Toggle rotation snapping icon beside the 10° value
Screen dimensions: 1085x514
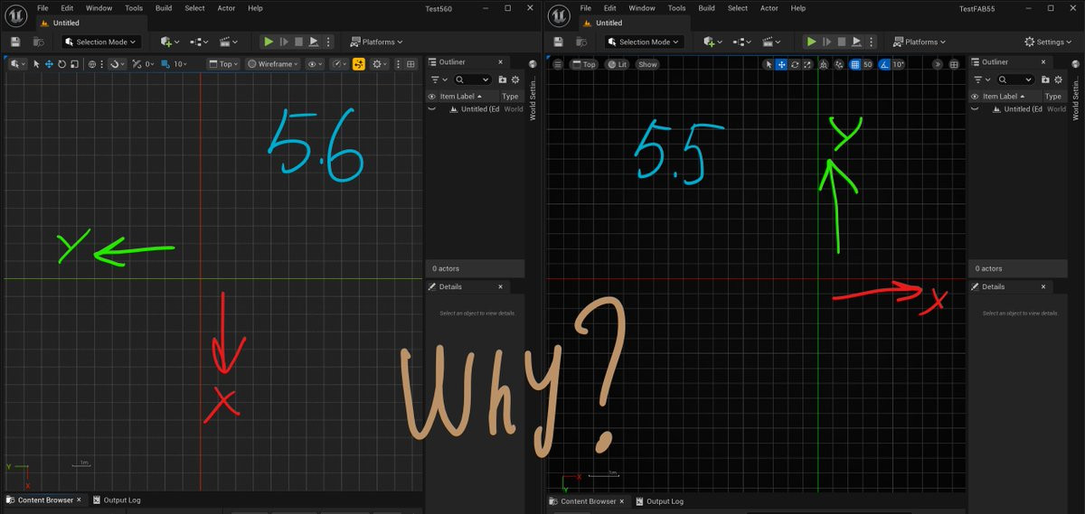(885, 64)
